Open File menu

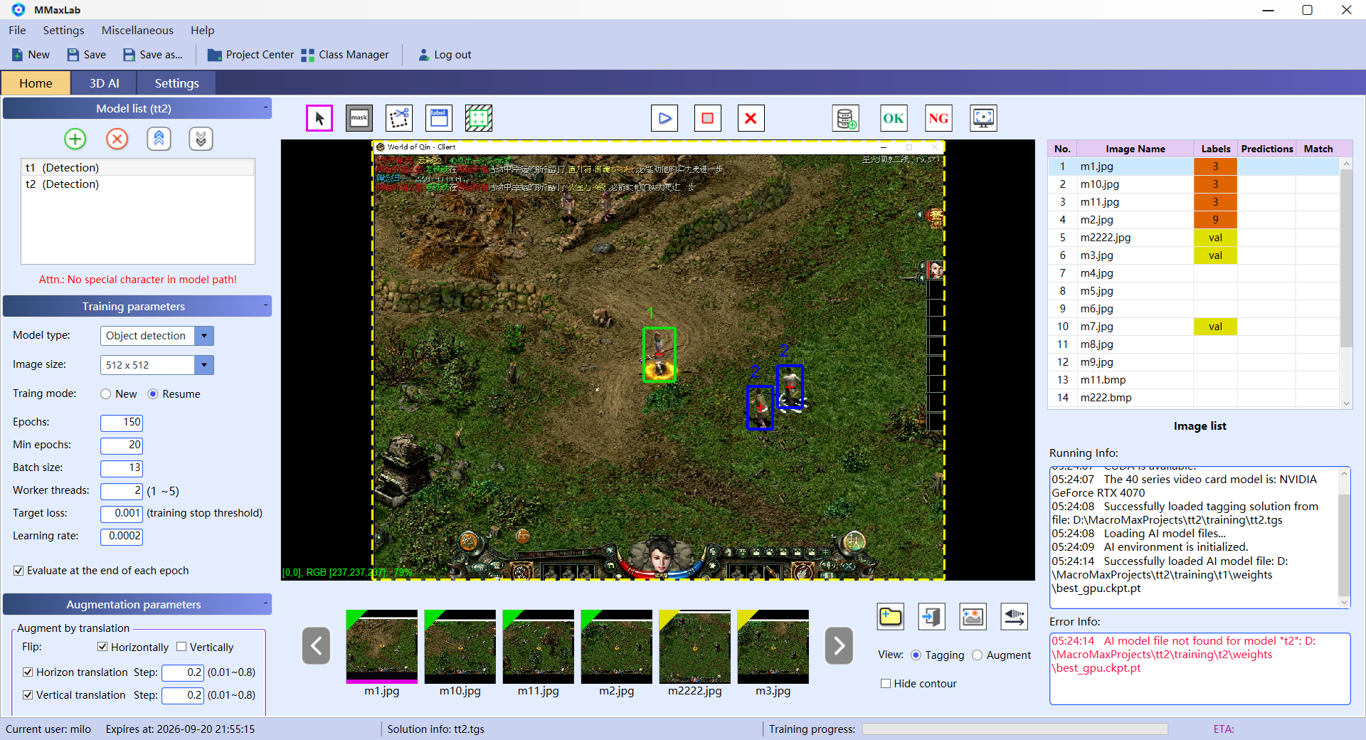(17, 30)
